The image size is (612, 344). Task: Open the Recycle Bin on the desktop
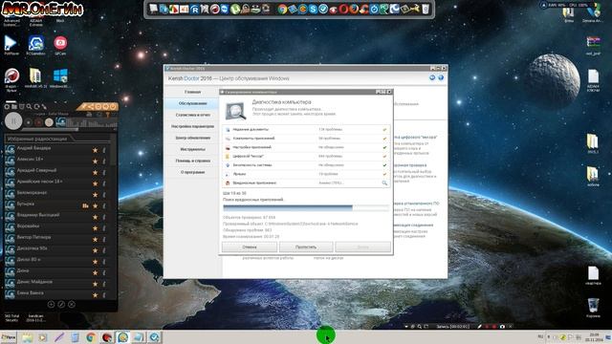[593, 308]
